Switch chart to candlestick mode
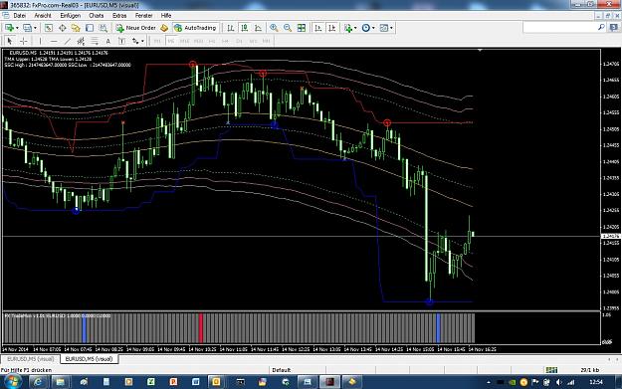 click(245, 28)
